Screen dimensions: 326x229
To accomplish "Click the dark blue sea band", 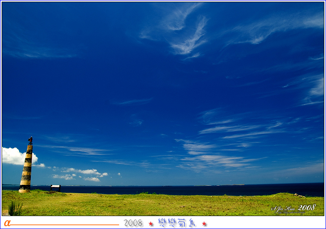I will (x=188, y=190).
